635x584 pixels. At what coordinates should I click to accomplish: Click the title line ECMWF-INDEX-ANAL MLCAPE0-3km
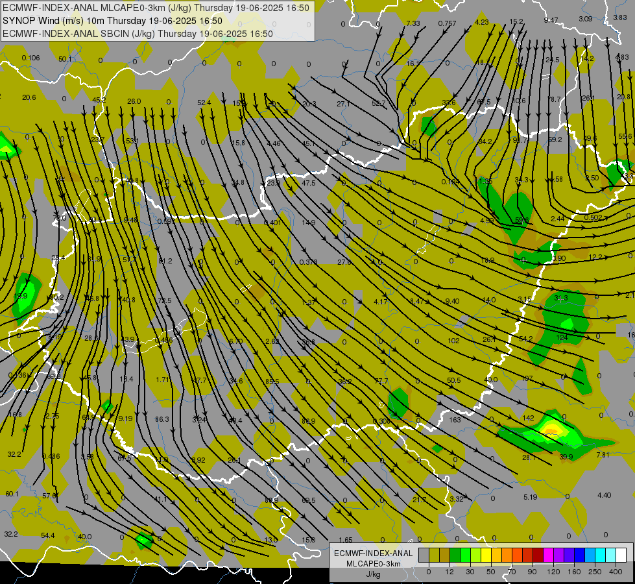pos(156,8)
